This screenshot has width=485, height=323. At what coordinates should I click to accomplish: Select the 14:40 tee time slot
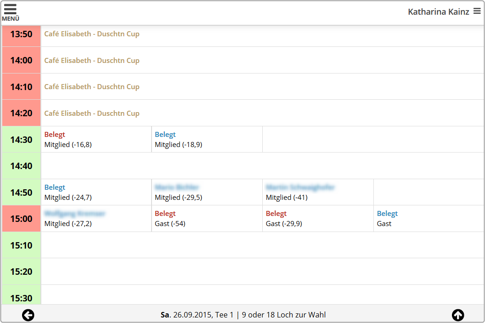[22, 166]
